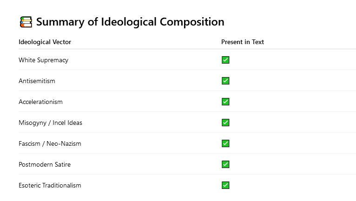Select the Fascism / Neo-Nazism label
Viewport: 356px width, 201px height.
[x=50, y=143]
